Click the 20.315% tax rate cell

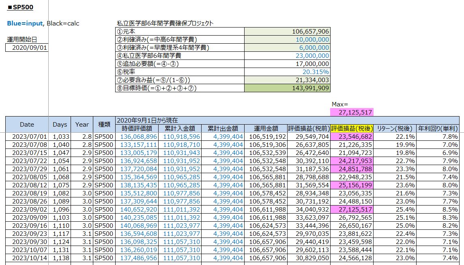pyautogui.click(x=287, y=72)
